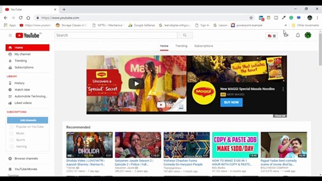Screen dimensions: 322x181
Task: Open the Dholida video thumbnail
Action: click(x=90, y=145)
